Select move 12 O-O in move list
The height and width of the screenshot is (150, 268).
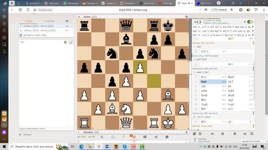[213, 51]
